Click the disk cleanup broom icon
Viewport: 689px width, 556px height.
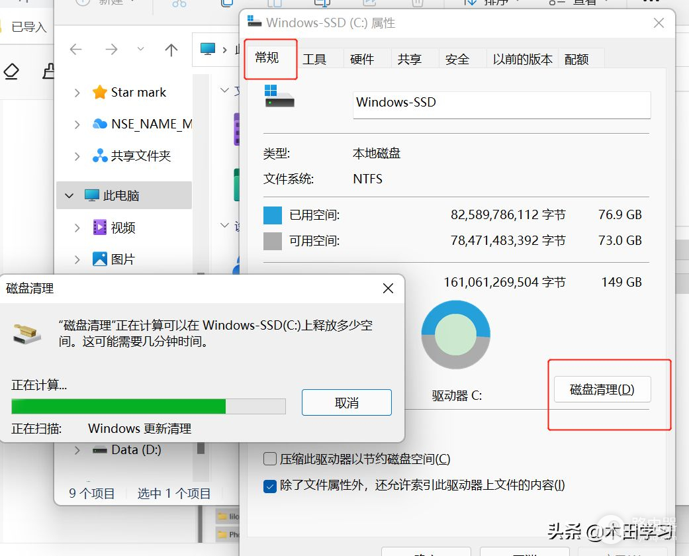coord(26,335)
